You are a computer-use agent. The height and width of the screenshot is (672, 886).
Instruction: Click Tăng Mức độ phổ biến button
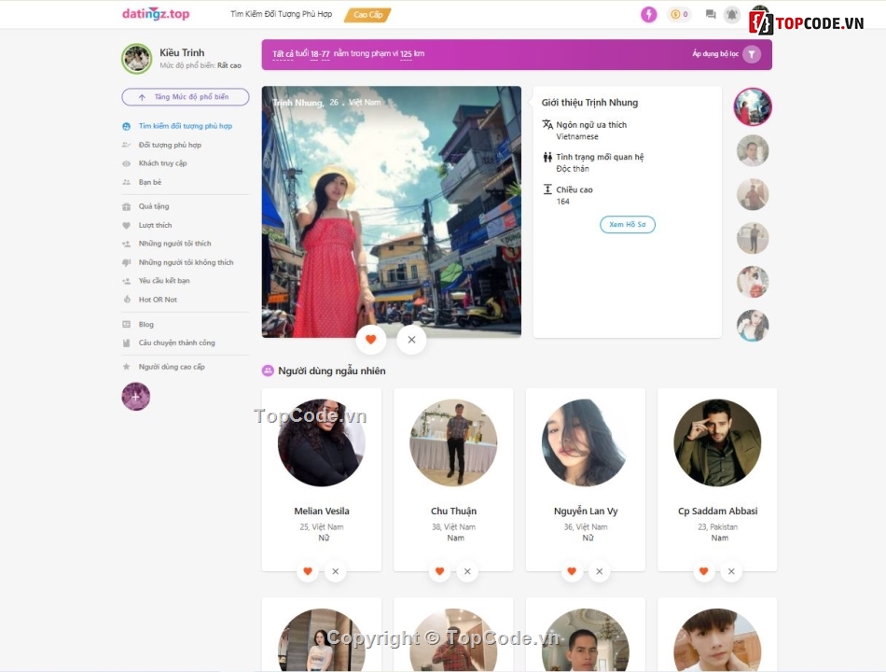pos(186,97)
